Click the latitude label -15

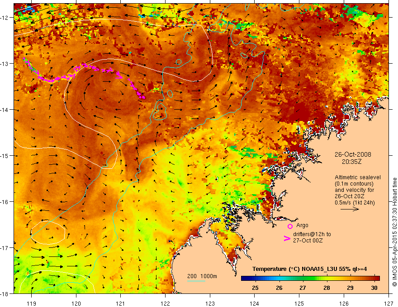point(5,156)
